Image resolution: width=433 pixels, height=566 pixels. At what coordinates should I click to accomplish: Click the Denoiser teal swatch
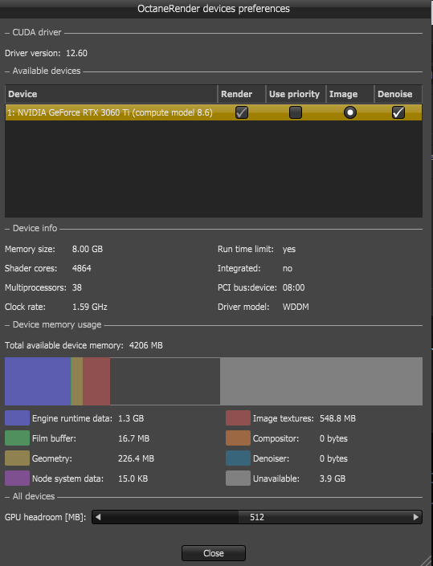(x=238, y=458)
